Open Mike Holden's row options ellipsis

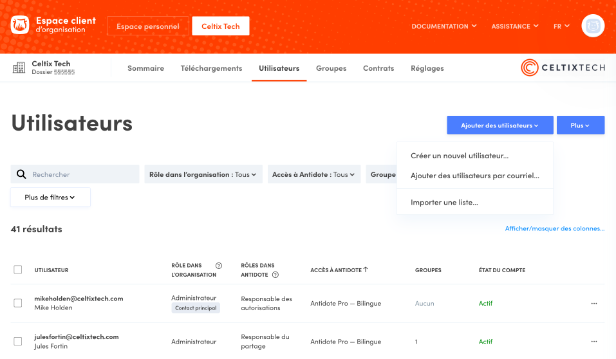(593, 304)
